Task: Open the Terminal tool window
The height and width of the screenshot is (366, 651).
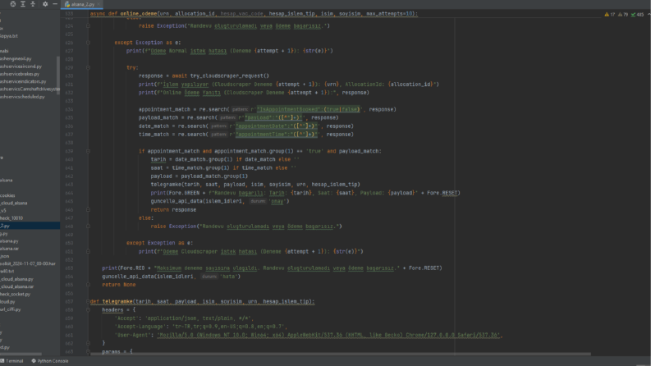Action: coord(12,361)
